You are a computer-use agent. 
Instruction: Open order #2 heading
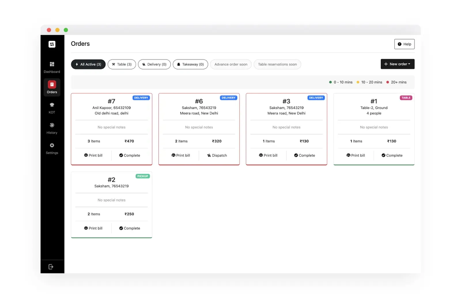tap(112, 180)
